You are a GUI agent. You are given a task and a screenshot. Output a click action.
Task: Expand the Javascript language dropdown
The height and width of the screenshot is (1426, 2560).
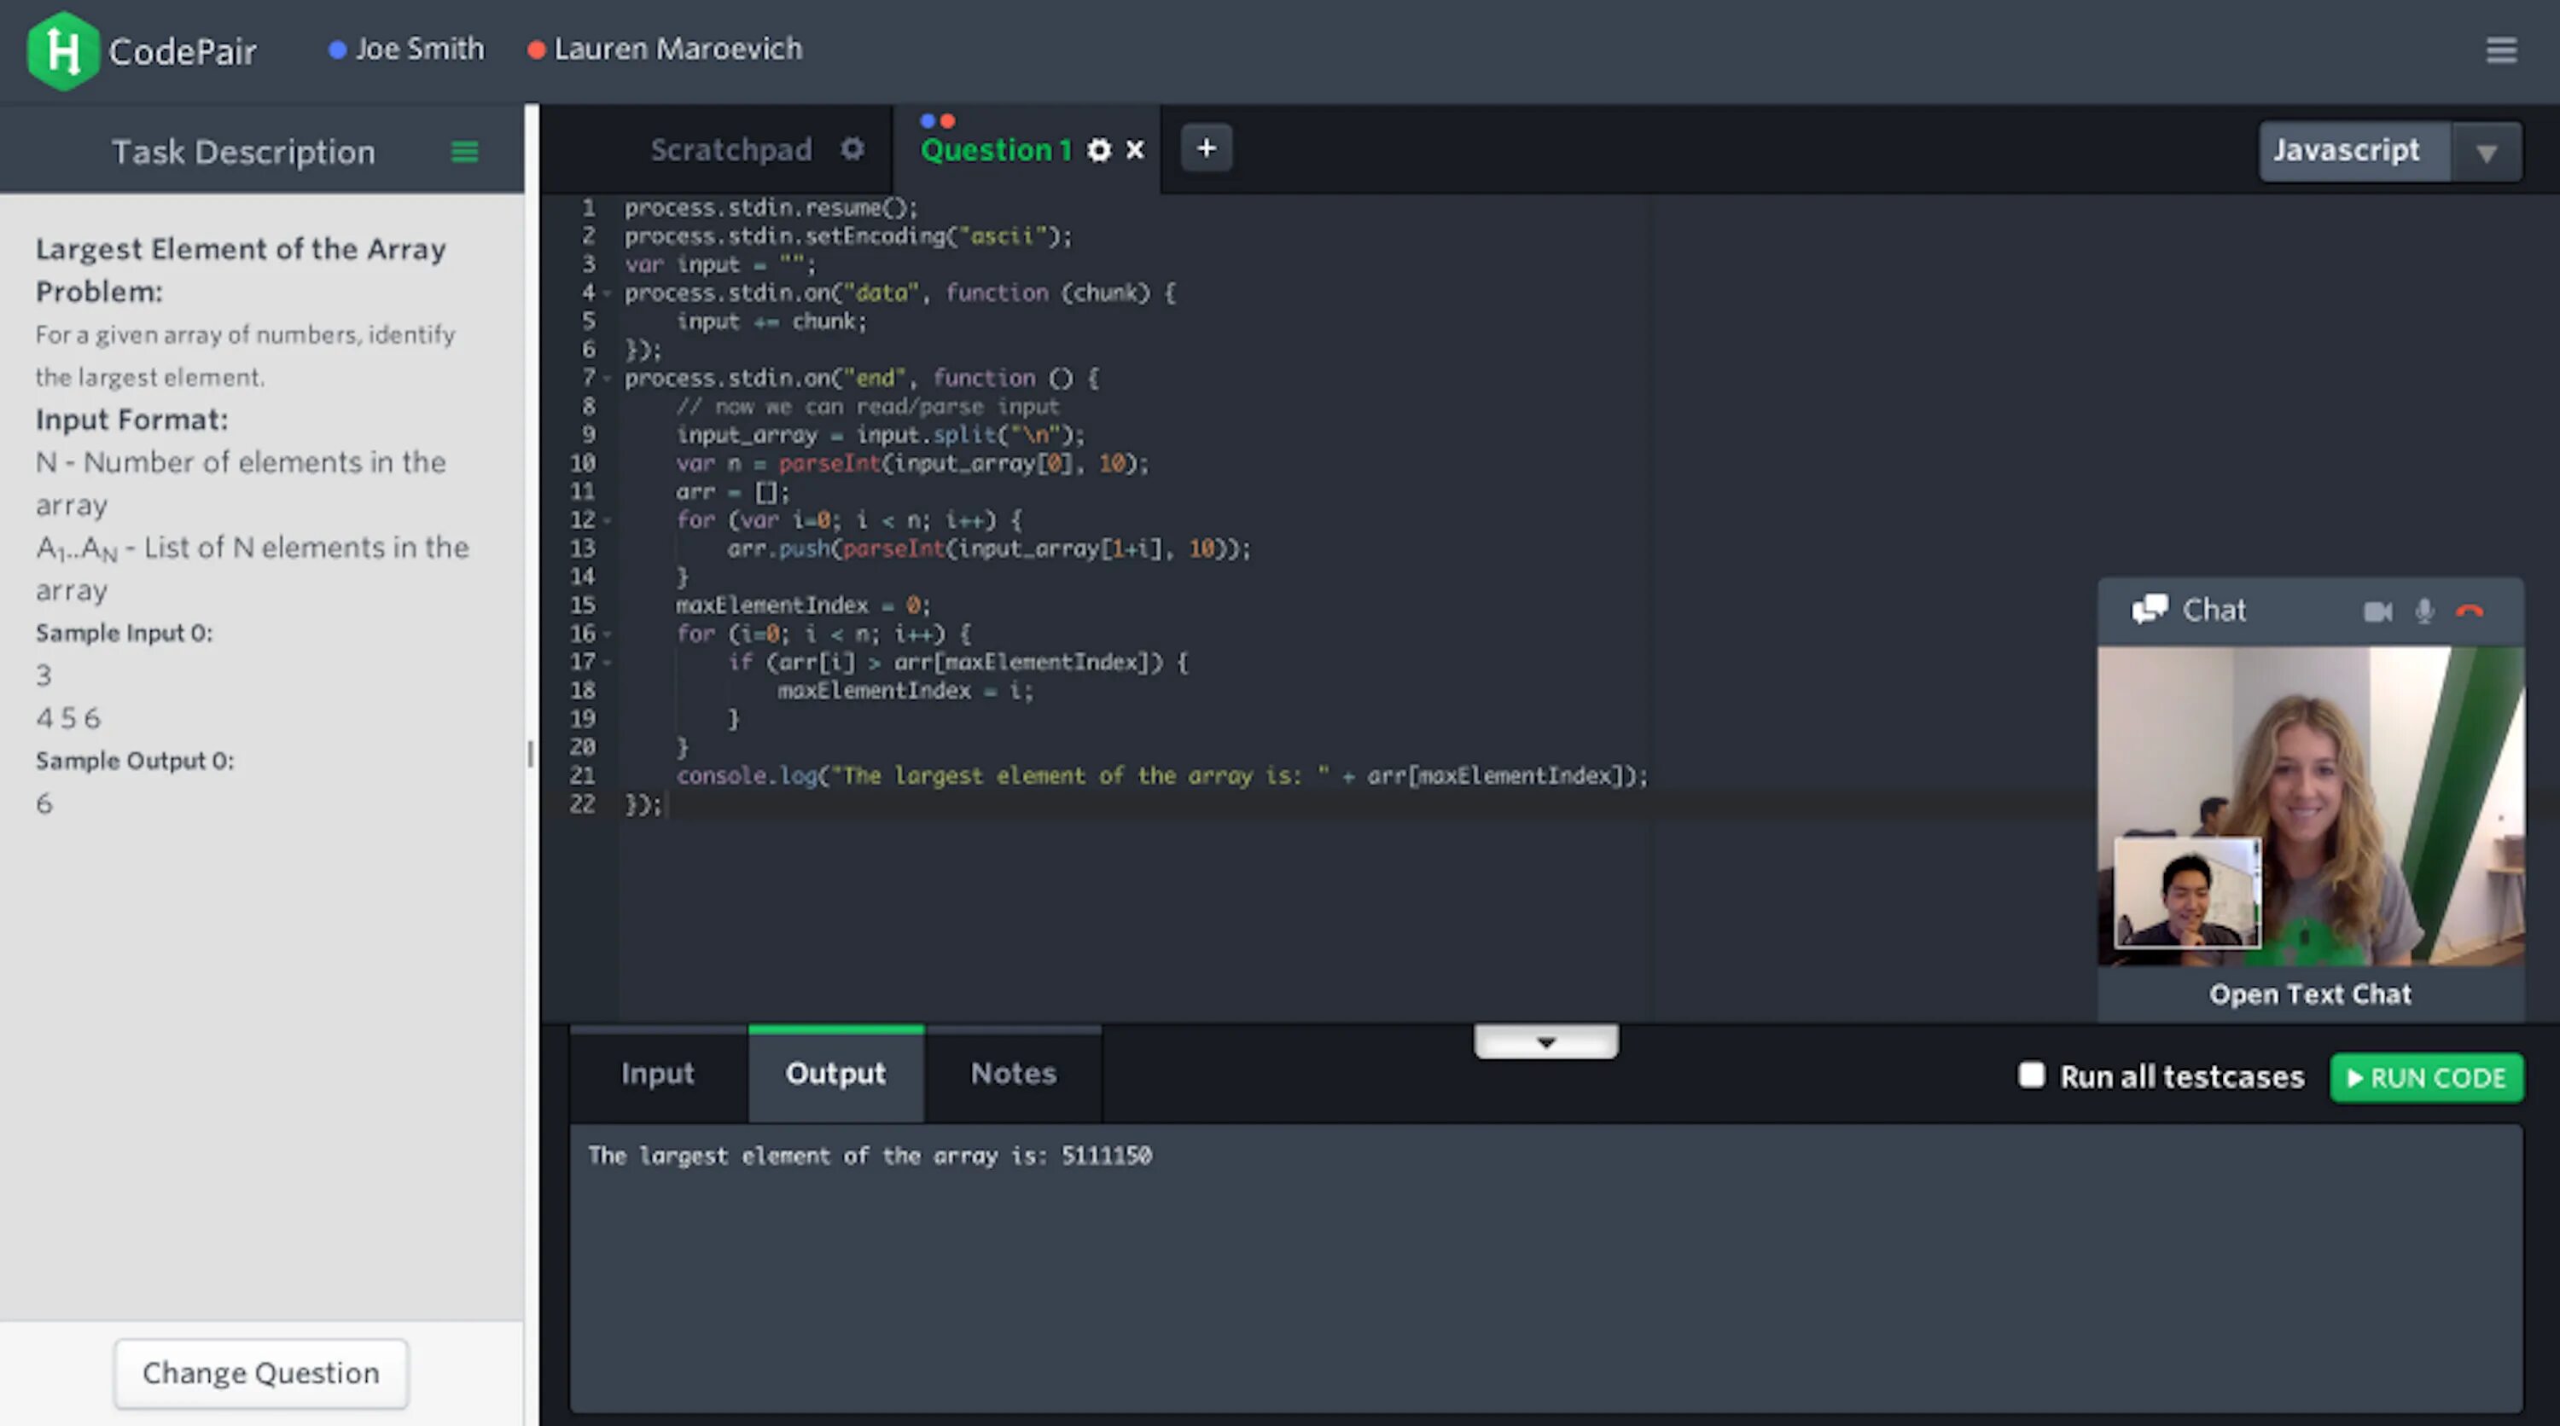coord(2486,152)
